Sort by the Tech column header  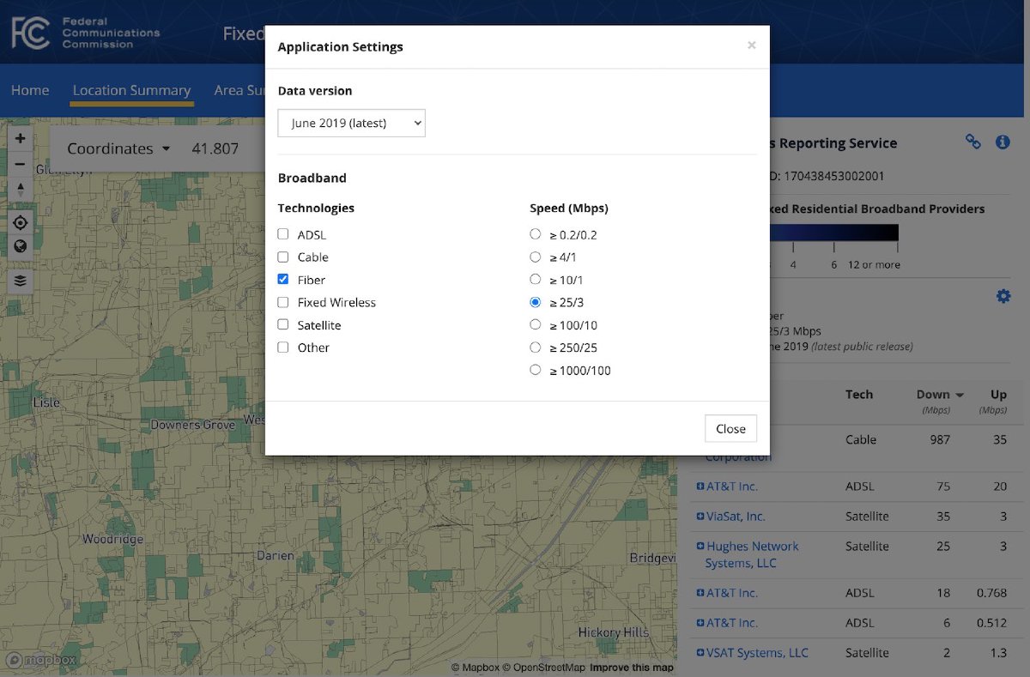(858, 395)
